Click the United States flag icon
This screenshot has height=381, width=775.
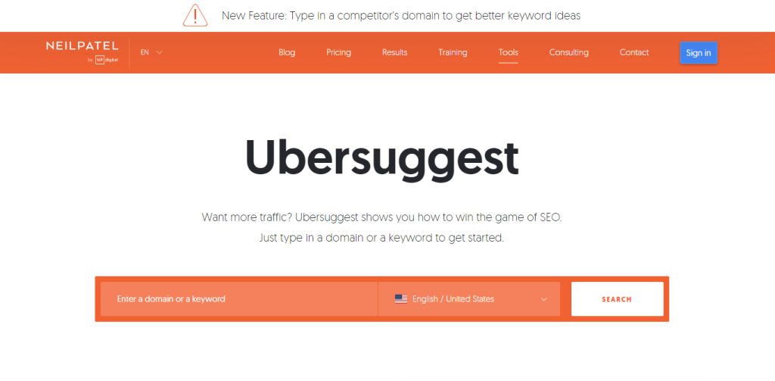click(401, 299)
